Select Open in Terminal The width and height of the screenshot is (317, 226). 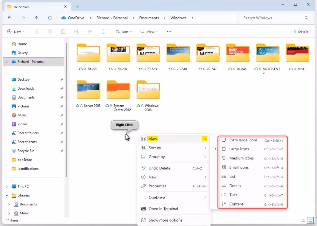click(174, 209)
